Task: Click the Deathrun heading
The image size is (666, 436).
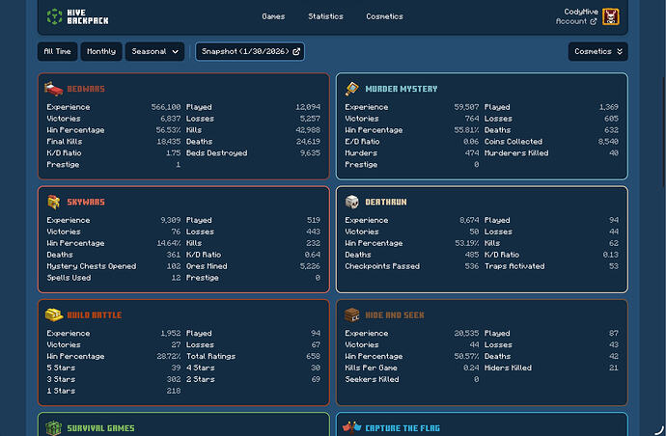Action: pos(386,202)
